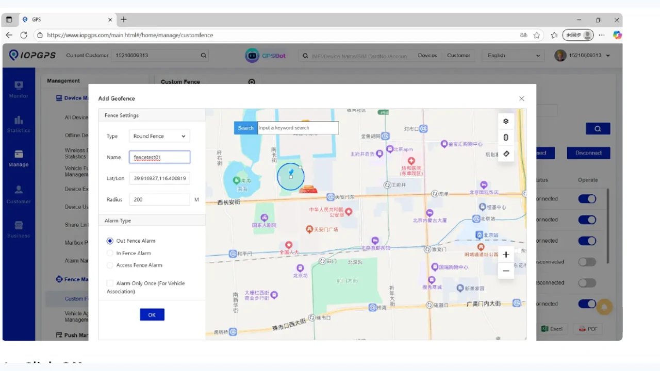The height and width of the screenshot is (371, 660).
Task: Click the map keyword search box
Action: coord(298,128)
